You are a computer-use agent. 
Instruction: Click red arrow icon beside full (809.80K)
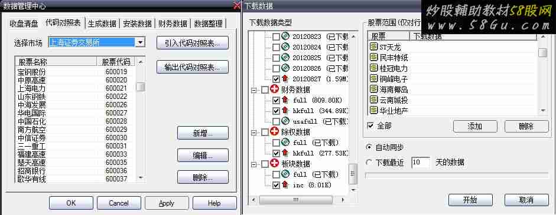point(285,100)
